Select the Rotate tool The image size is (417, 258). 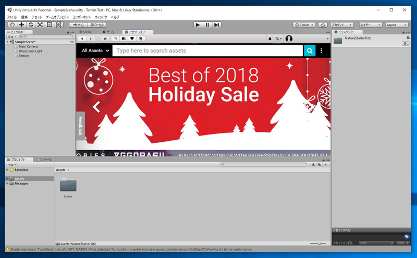coord(31,24)
